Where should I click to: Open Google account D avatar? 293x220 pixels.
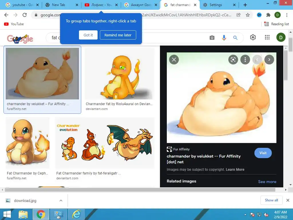[281, 38]
